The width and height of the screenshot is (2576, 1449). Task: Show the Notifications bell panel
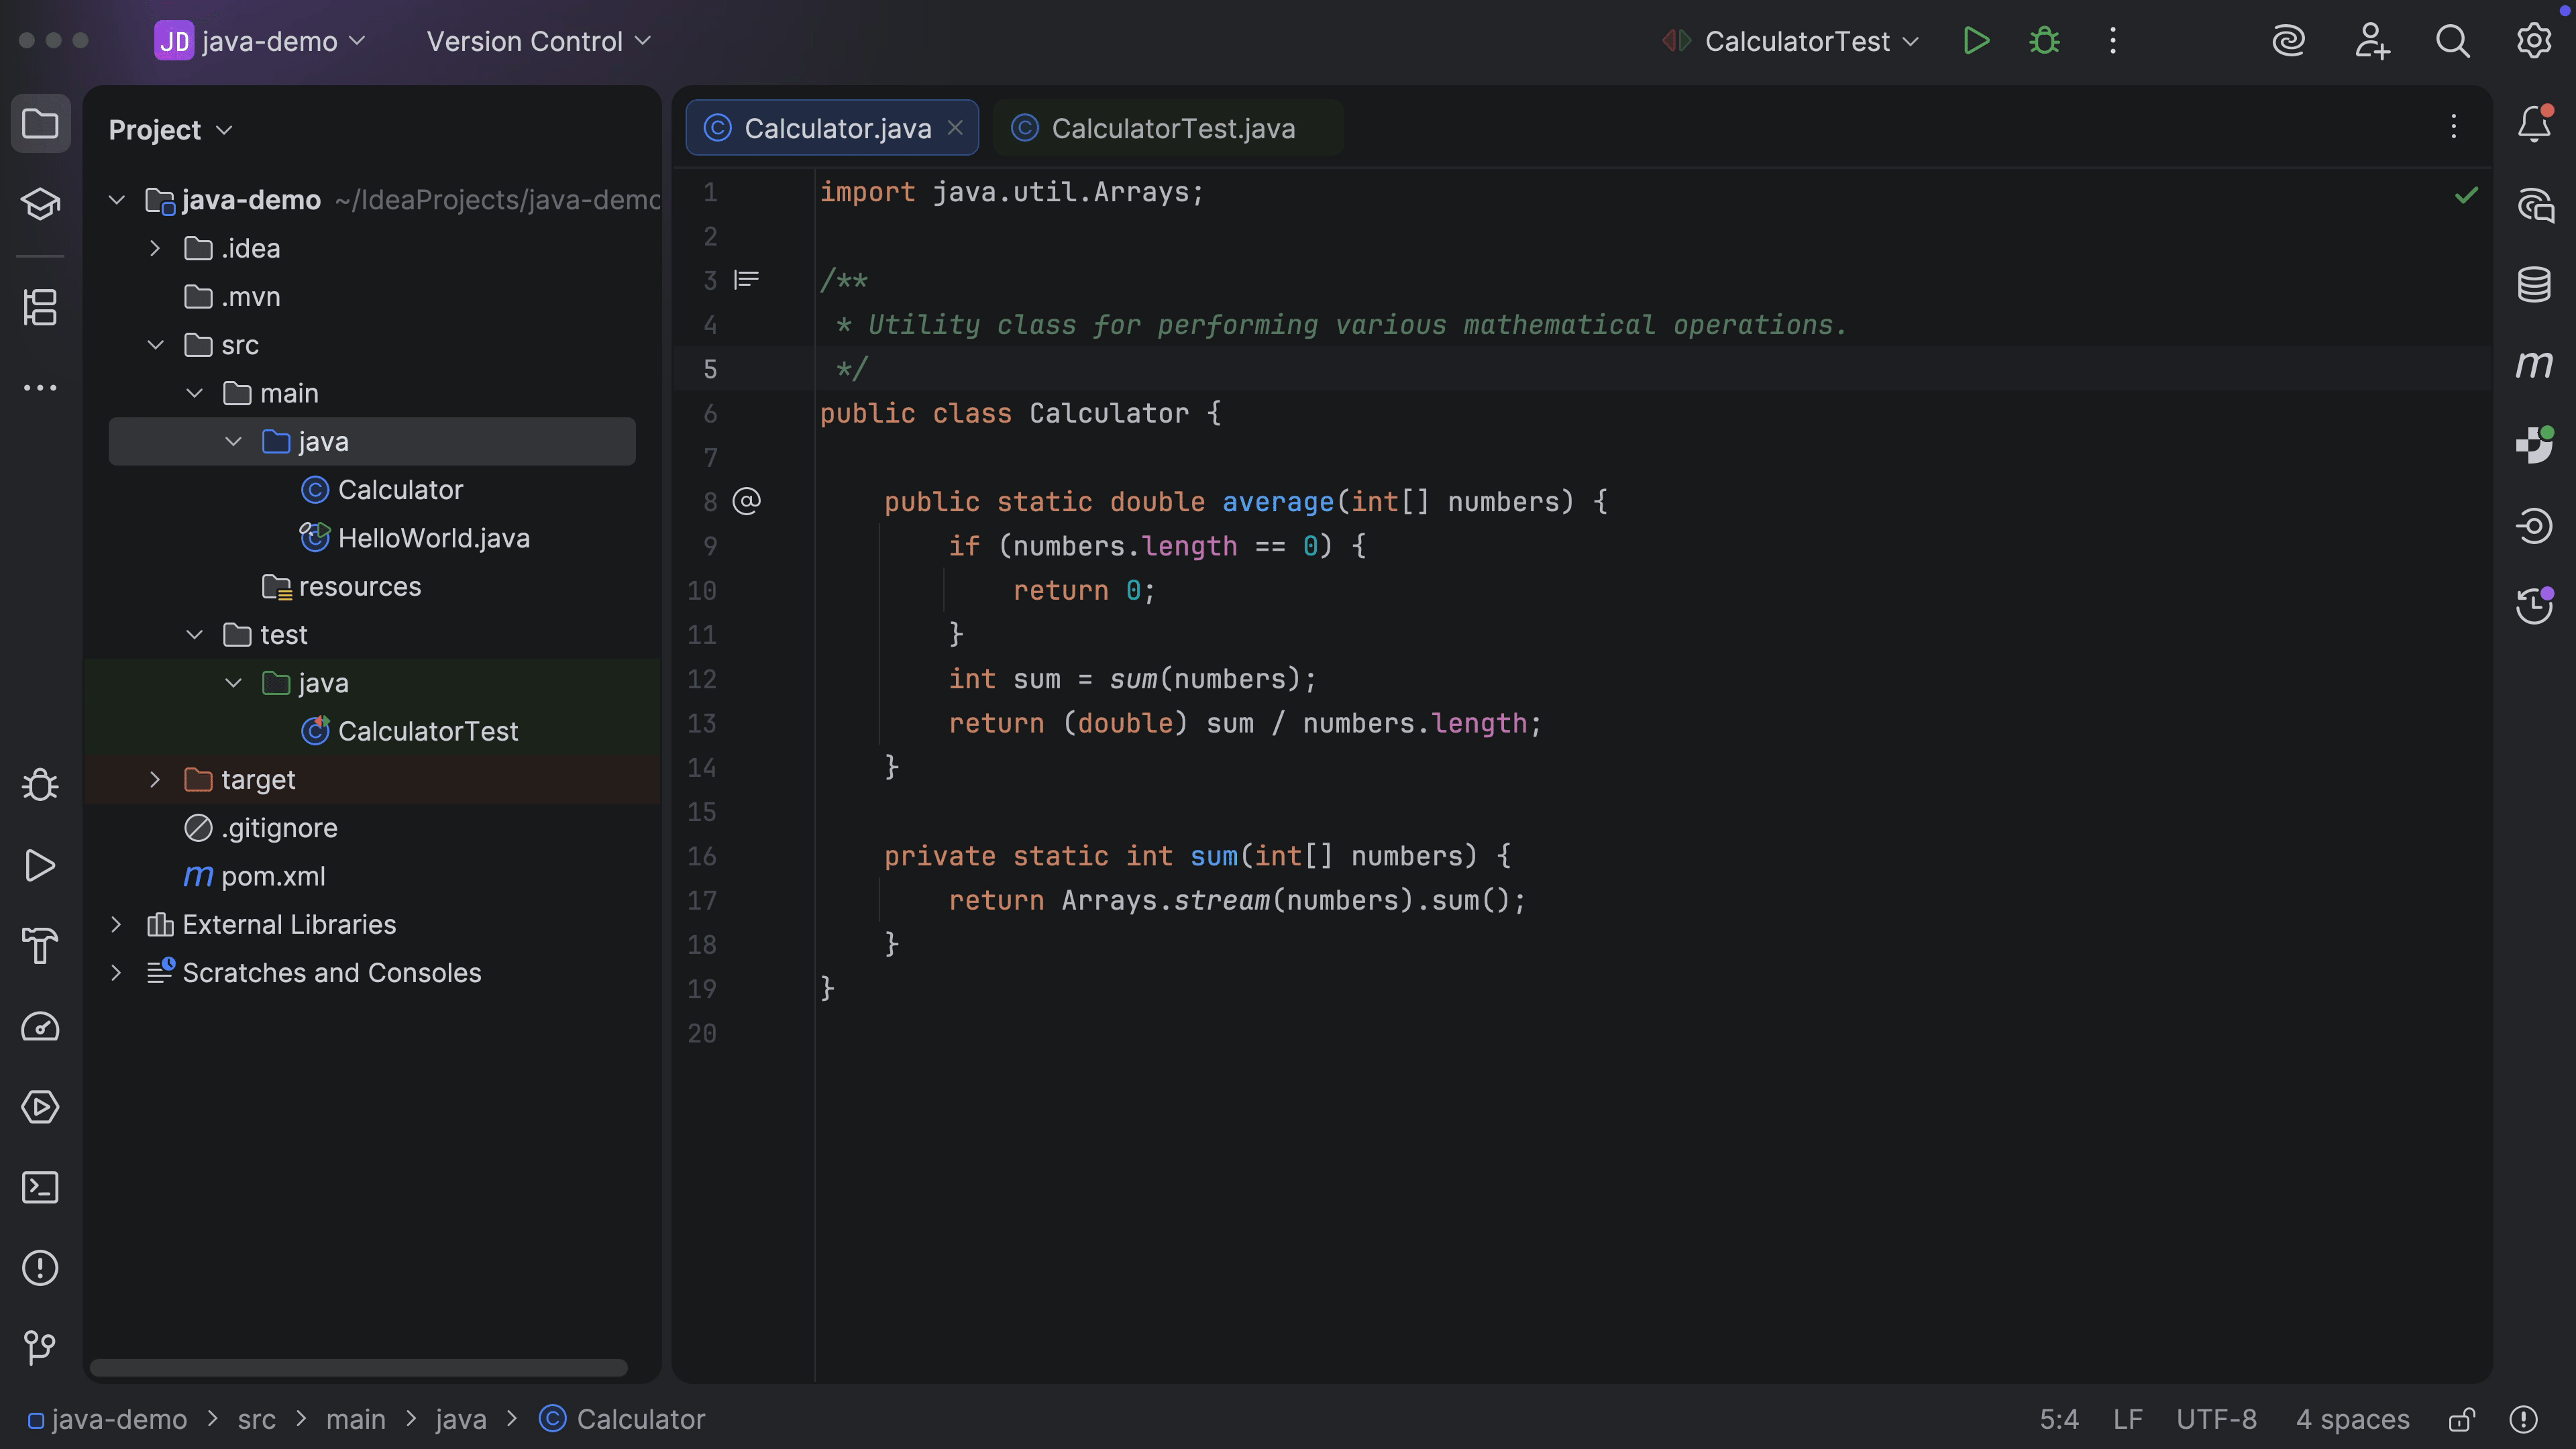click(2534, 124)
